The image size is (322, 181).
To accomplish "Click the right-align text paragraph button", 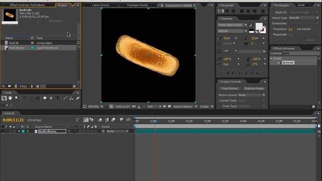I will [x=233, y=11].
